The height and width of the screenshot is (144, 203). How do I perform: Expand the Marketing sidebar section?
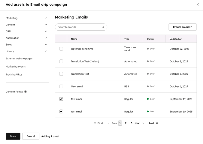46,18
